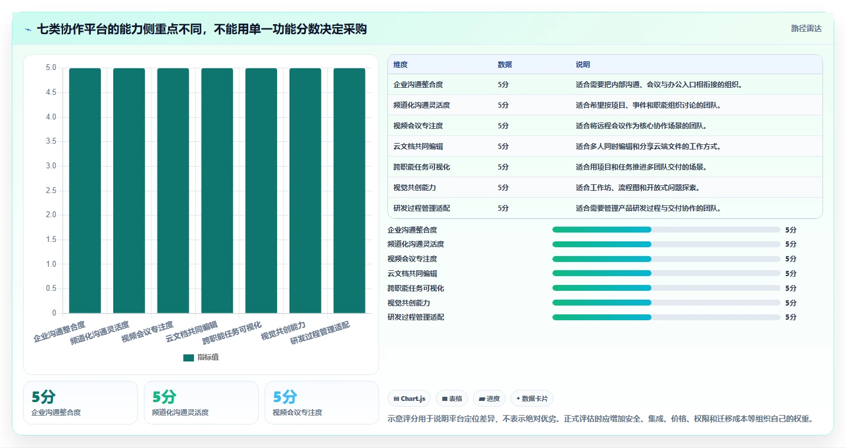Click the 企业沟通整合度 chart bar
The image size is (846, 448).
click(x=85, y=191)
